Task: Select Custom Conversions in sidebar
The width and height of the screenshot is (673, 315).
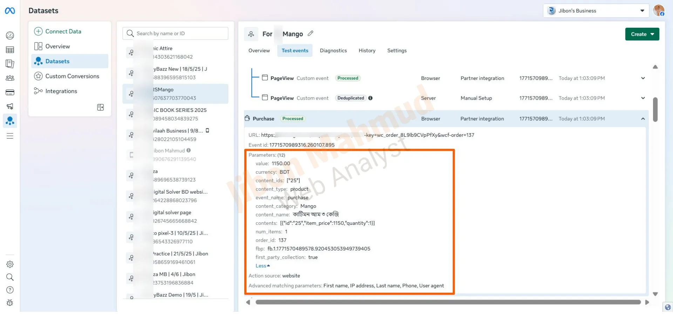Action: 72,76
